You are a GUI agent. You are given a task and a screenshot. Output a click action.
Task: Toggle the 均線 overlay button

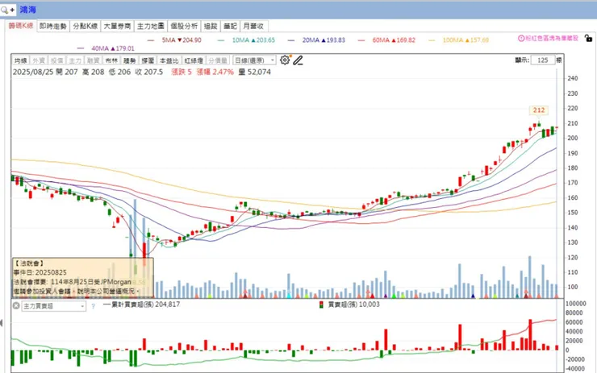click(20, 60)
